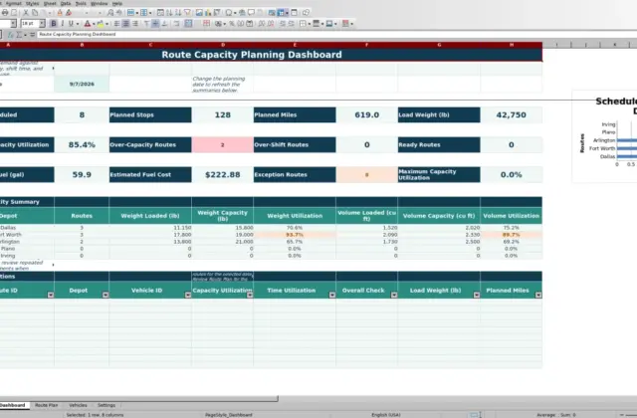The image size is (637, 418).
Task: Open the Sheet menu
Action: pyautogui.click(x=50, y=3)
